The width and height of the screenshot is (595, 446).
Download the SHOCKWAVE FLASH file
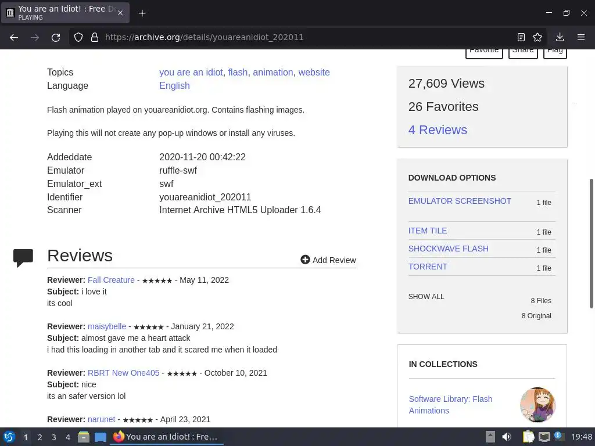(448, 249)
